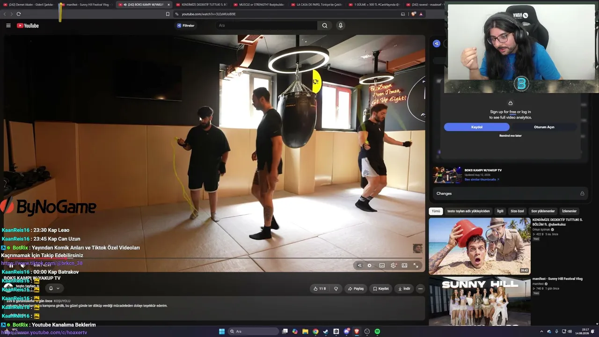The height and width of the screenshot is (337, 599).
Task: Open the Filtreler filter button
Action: point(186,26)
